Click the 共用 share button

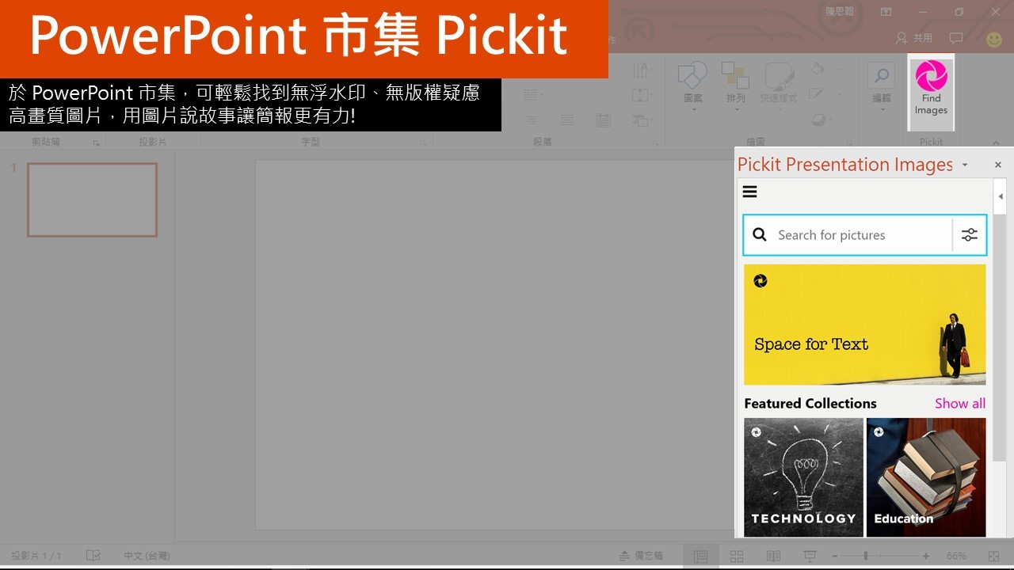pos(914,37)
